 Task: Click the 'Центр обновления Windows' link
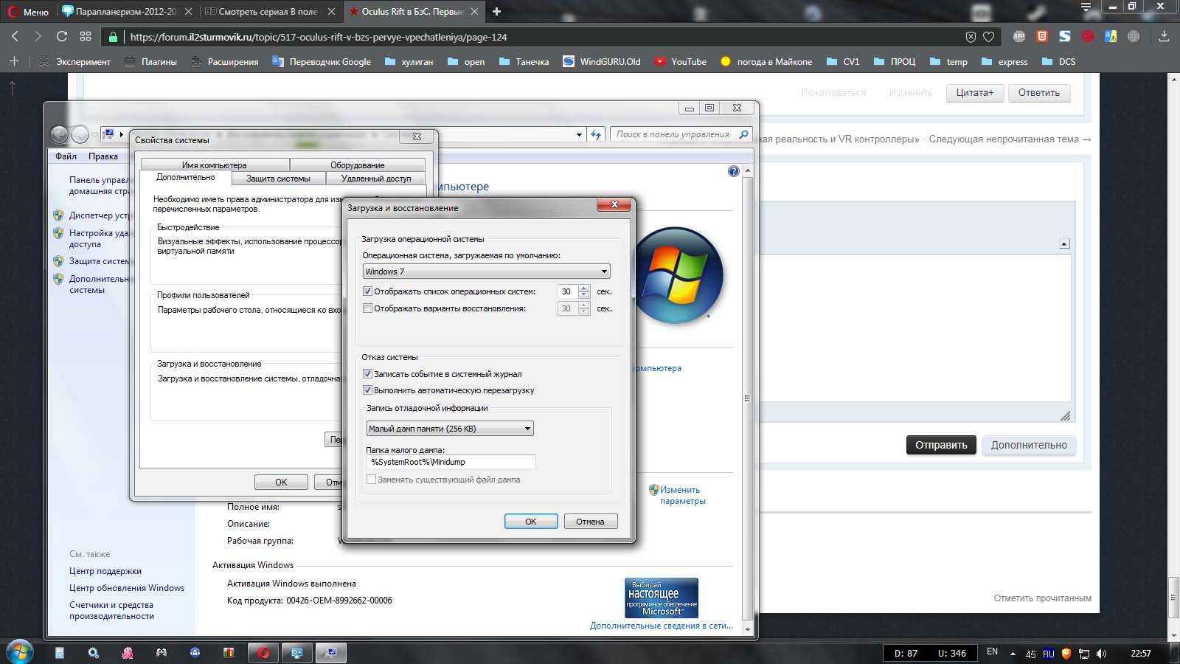[x=127, y=588]
